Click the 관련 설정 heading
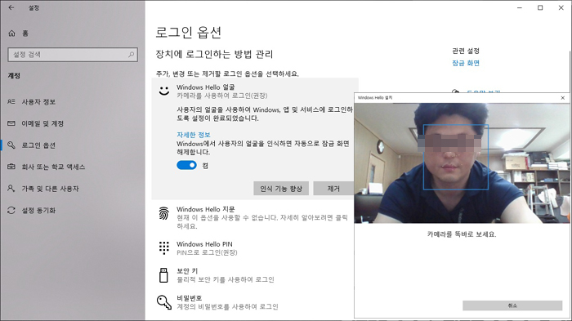This screenshot has height=321, width=572. tap(466, 51)
